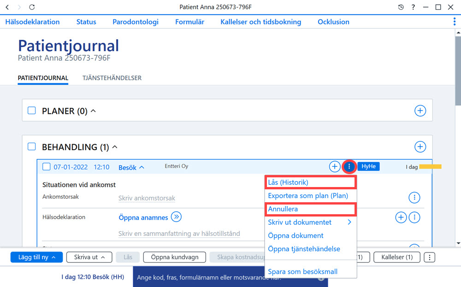Open the Öppna anamnes link

point(143,218)
